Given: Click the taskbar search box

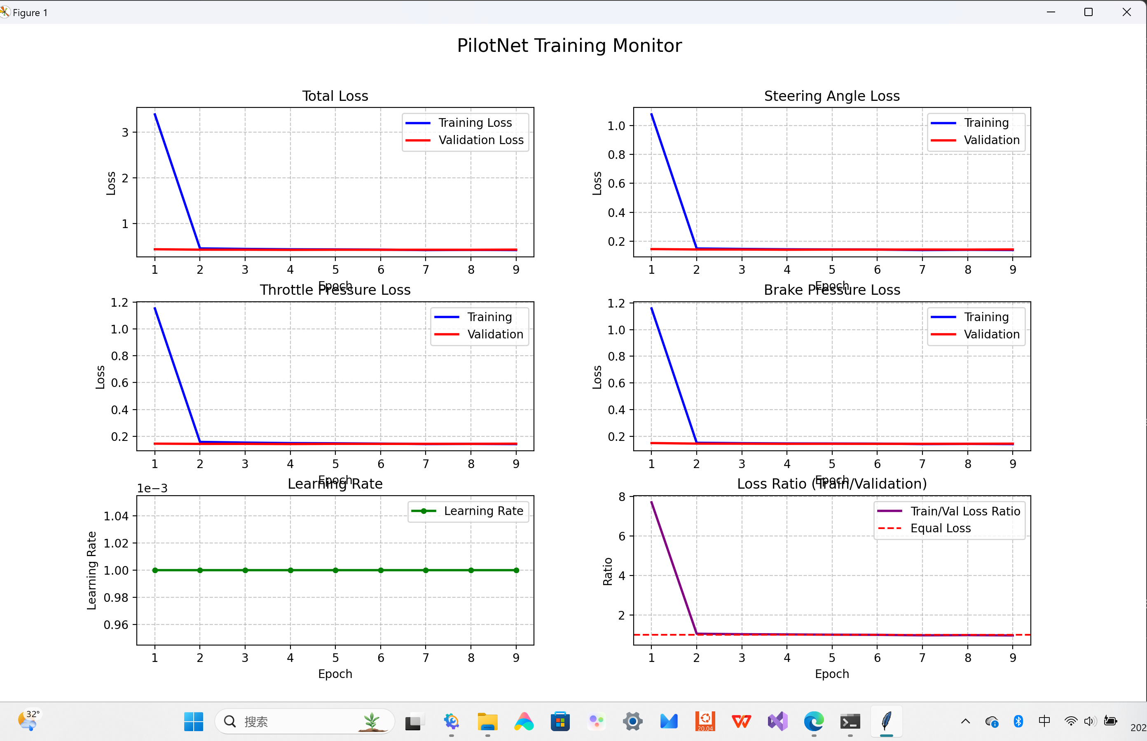Looking at the screenshot, I should [x=304, y=721].
